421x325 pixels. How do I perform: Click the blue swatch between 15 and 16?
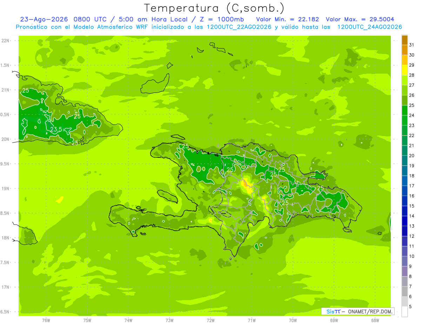point(405,201)
